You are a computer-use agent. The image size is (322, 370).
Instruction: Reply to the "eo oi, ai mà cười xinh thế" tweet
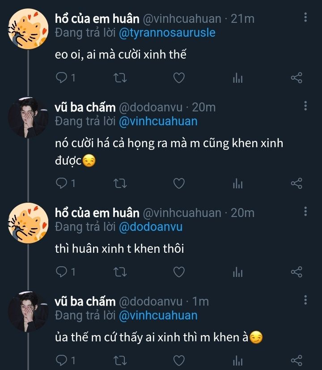coord(61,78)
